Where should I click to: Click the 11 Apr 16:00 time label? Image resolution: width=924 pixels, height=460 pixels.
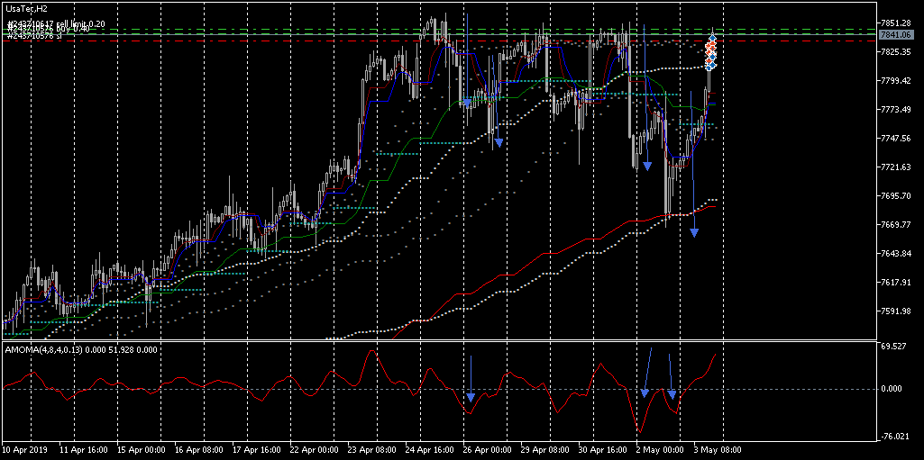(x=82, y=450)
